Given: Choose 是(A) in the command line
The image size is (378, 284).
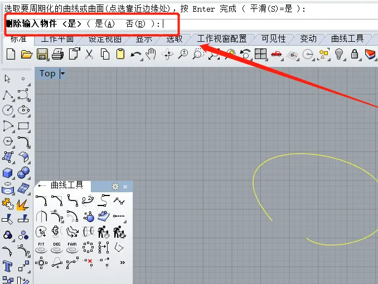Looking at the screenshot, I should [104, 24].
